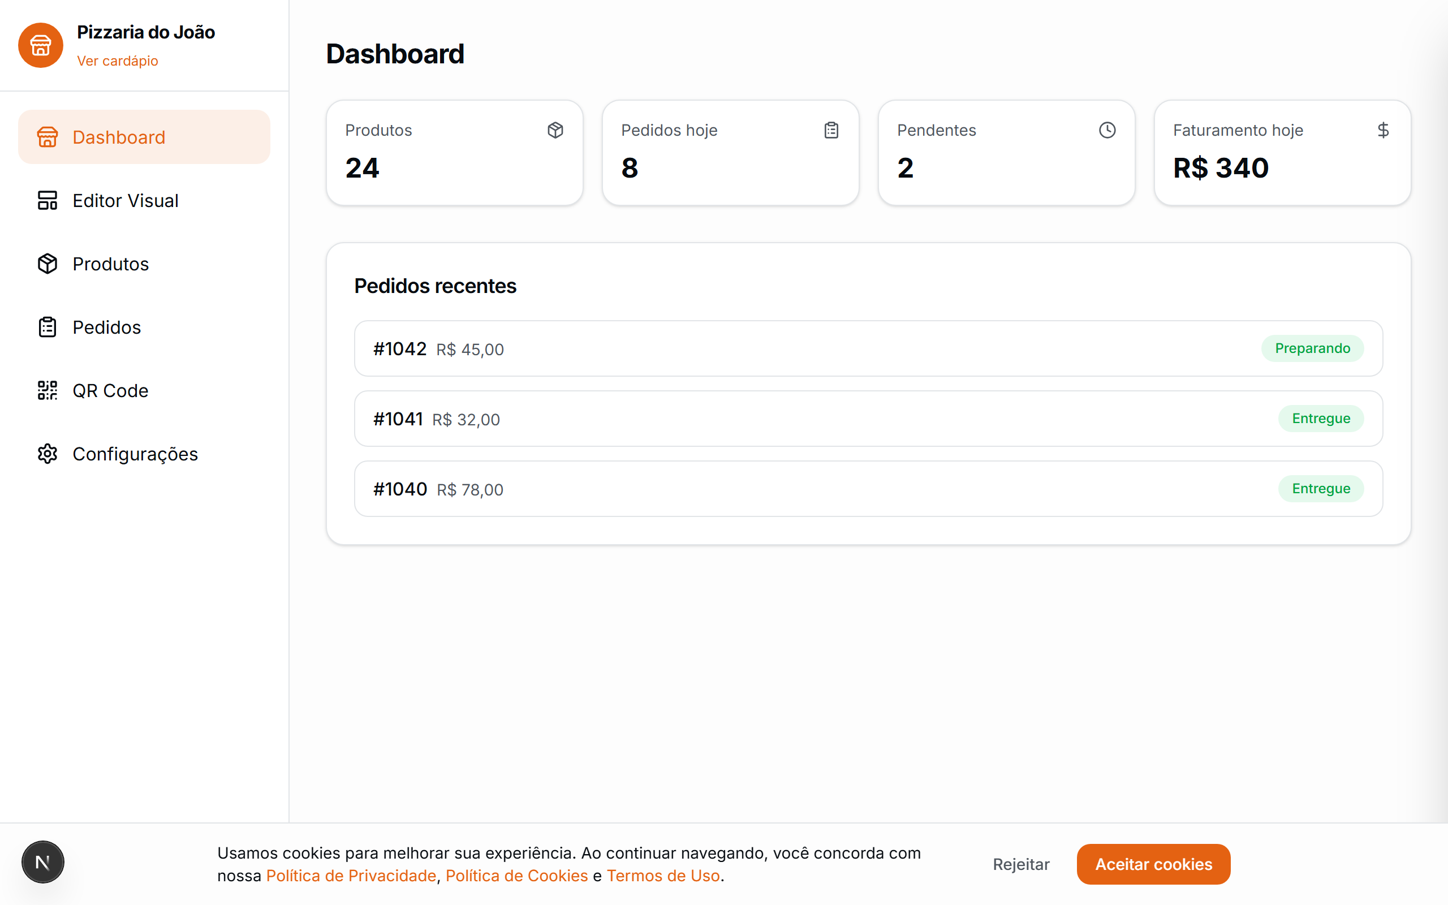Open QR Code via its sidebar icon

pos(48,390)
